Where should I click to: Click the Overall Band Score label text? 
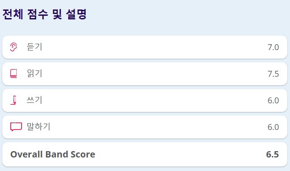(x=53, y=154)
